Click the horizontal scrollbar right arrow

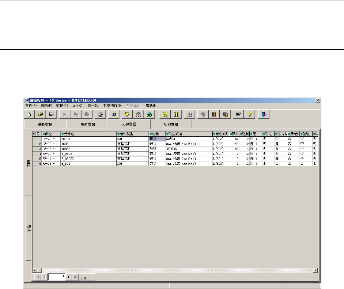(315, 270)
